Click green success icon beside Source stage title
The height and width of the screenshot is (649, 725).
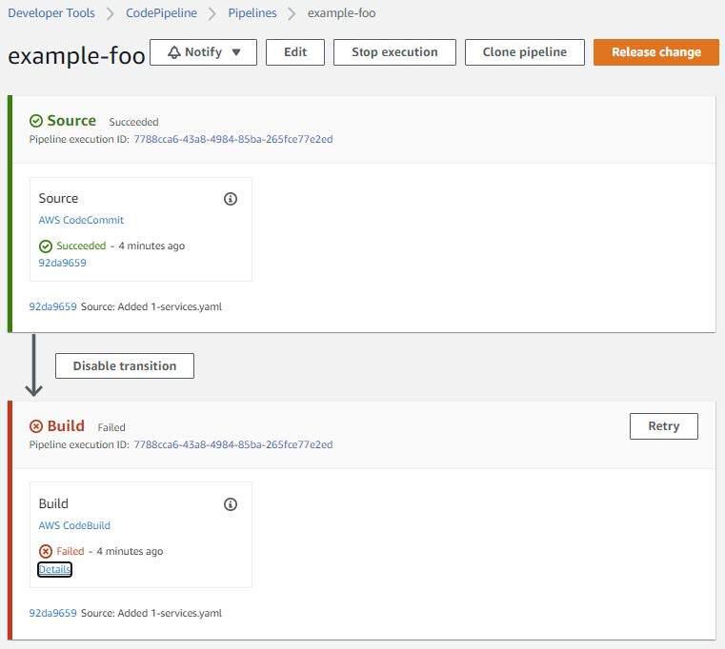(36, 121)
